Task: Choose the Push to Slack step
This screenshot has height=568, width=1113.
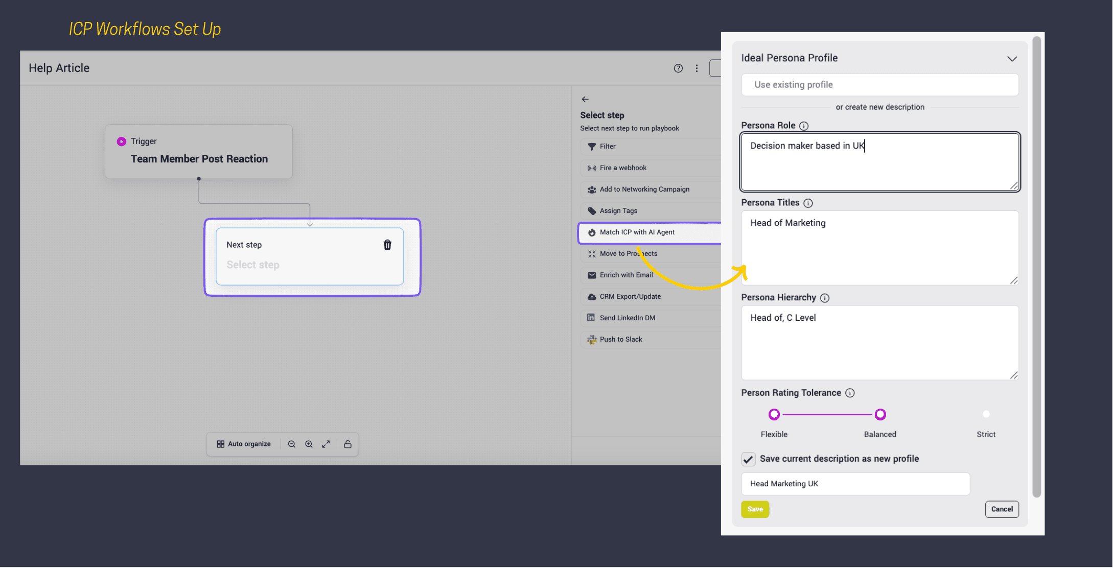Action: (x=620, y=340)
